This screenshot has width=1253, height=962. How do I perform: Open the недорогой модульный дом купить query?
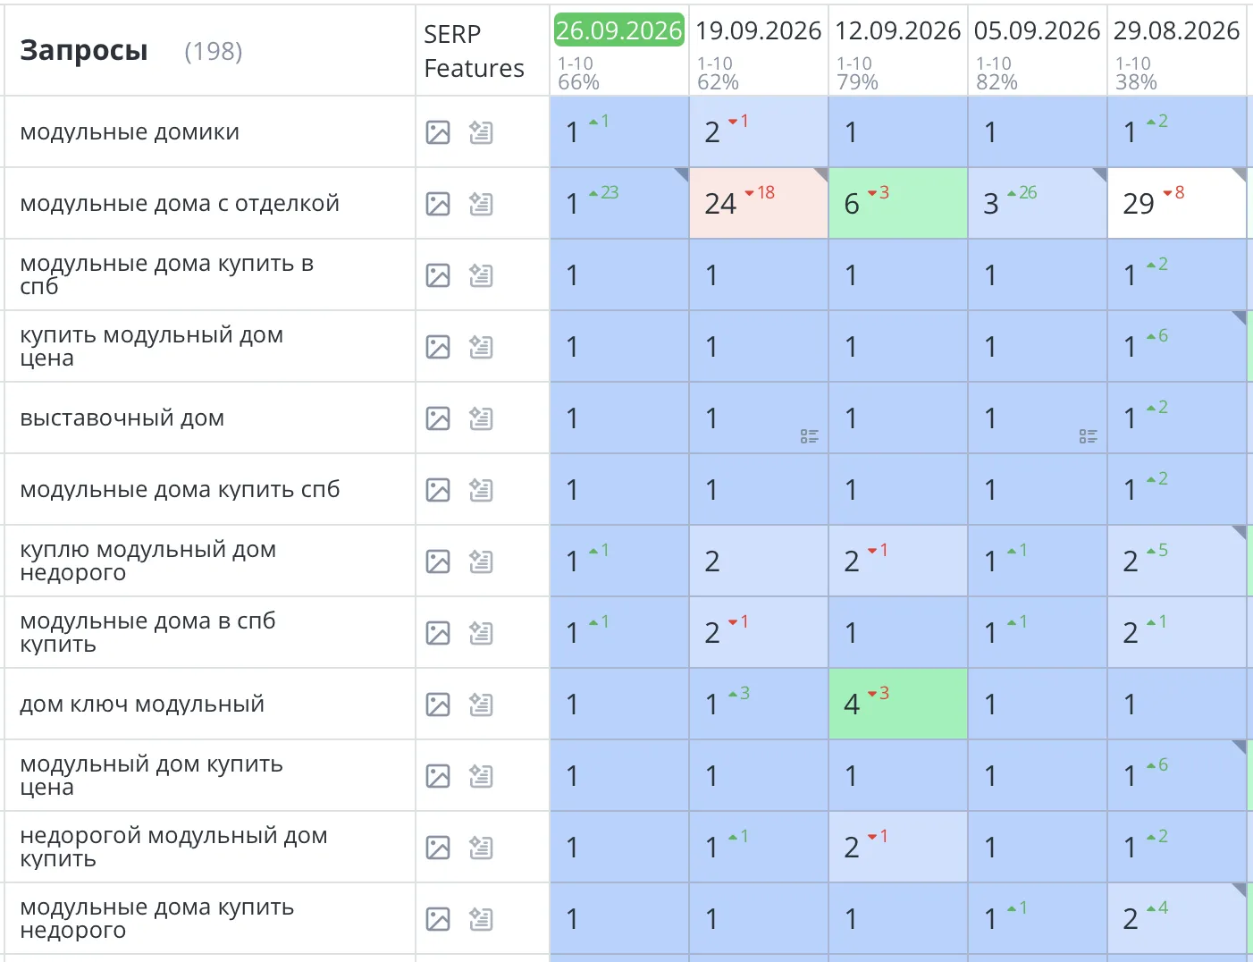click(x=173, y=848)
